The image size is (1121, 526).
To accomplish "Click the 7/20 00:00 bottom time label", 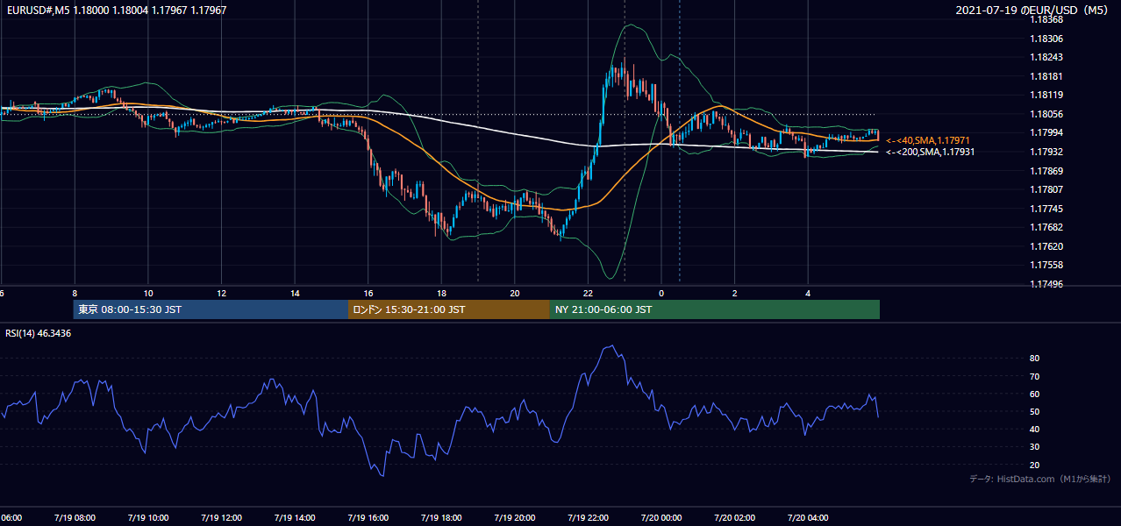I will (660, 518).
